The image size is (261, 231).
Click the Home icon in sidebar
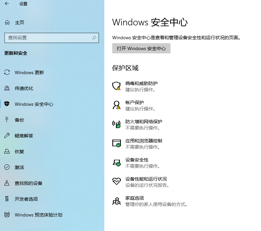7,22
